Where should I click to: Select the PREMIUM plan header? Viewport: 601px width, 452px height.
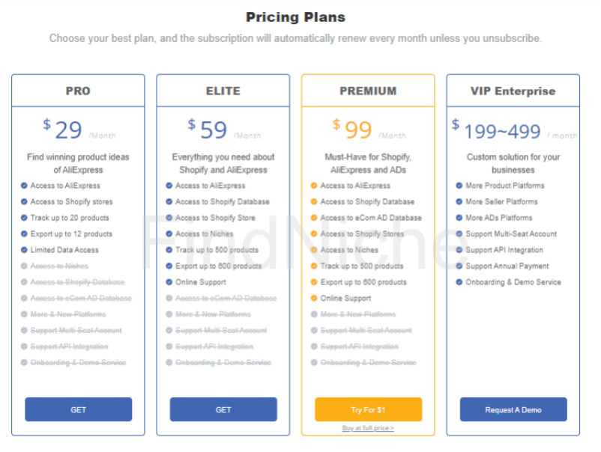click(x=368, y=91)
